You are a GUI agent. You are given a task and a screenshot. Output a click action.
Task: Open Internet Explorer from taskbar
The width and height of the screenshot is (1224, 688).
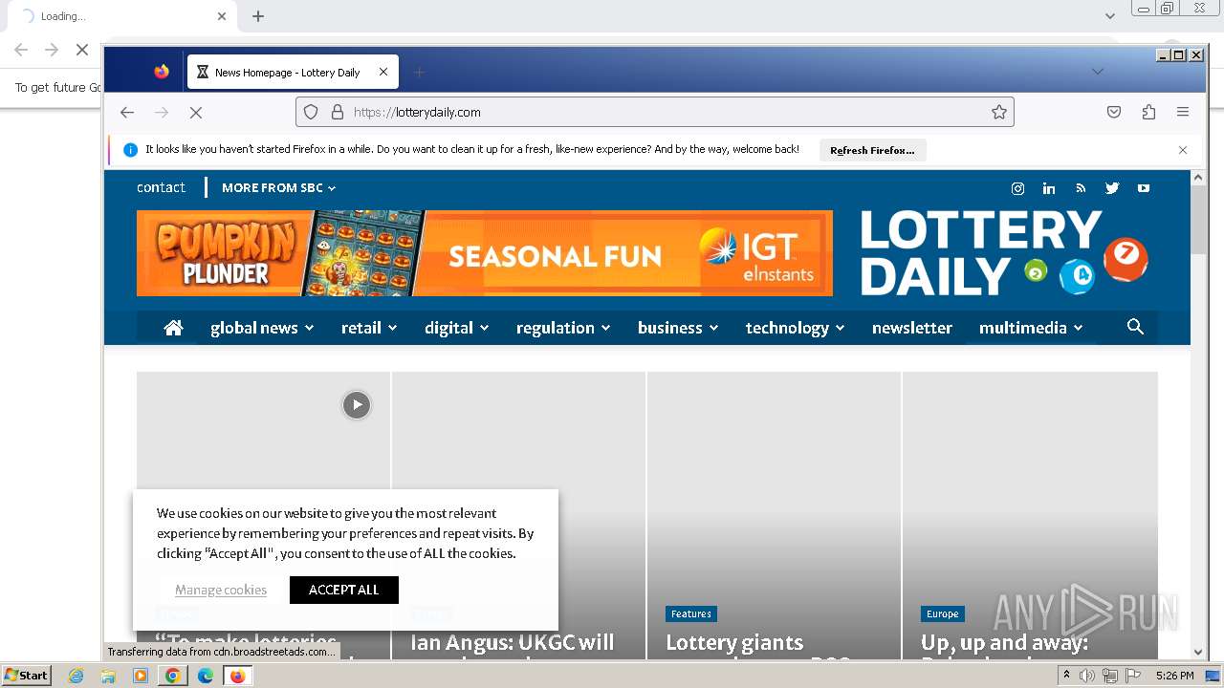[76, 676]
